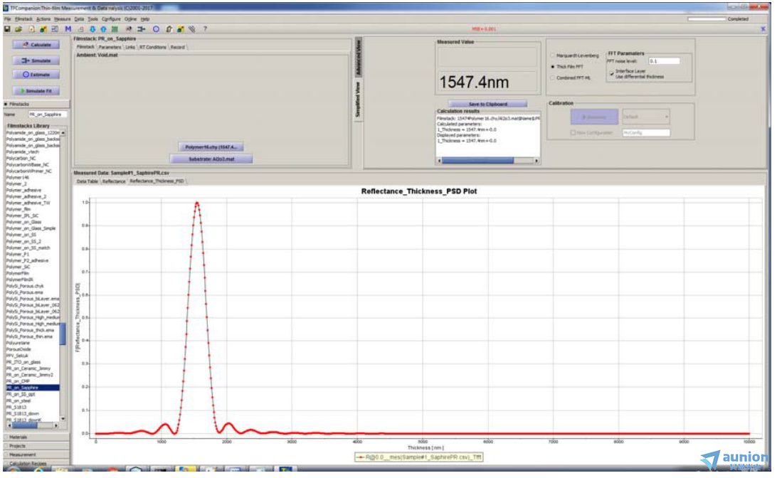Image resolution: width=777 pixels, height=478 pixels.
Task: Switch to the RT Conditions tab
Action: tap(152, 47)
